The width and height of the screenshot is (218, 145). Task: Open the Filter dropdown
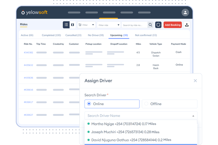(86, 25)
